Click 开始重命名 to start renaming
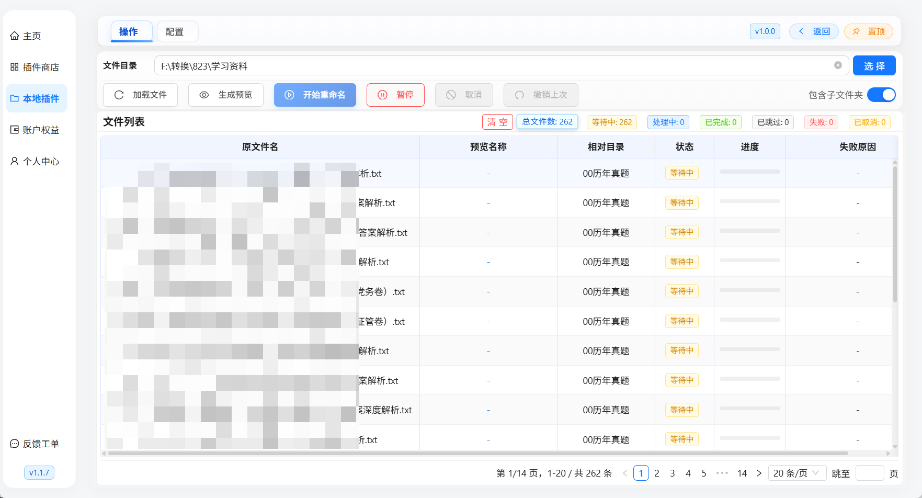The width and height of the screenshot is (922, 498). pyautogui.click(x=315, y=95)
